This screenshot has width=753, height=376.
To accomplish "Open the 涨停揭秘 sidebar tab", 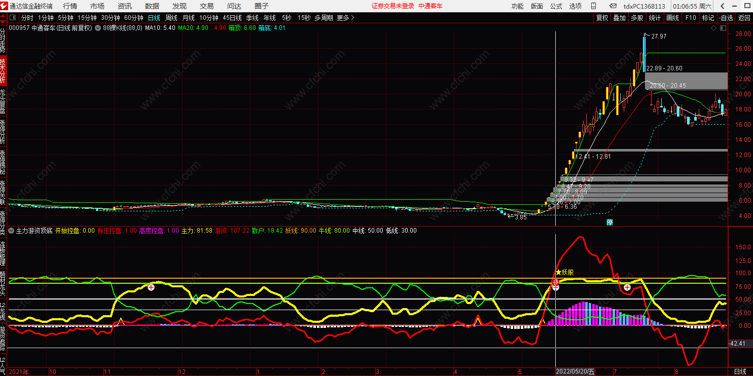I will 3,162.
